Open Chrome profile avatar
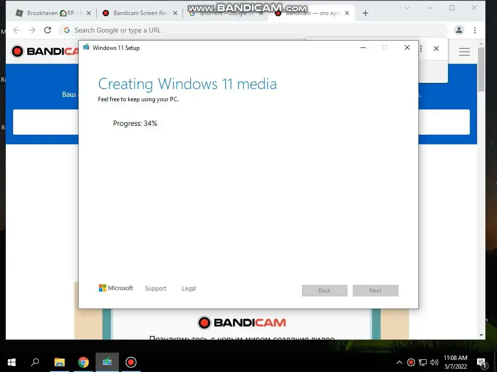This screenshot has height=372, width=497. pos(459,30)
